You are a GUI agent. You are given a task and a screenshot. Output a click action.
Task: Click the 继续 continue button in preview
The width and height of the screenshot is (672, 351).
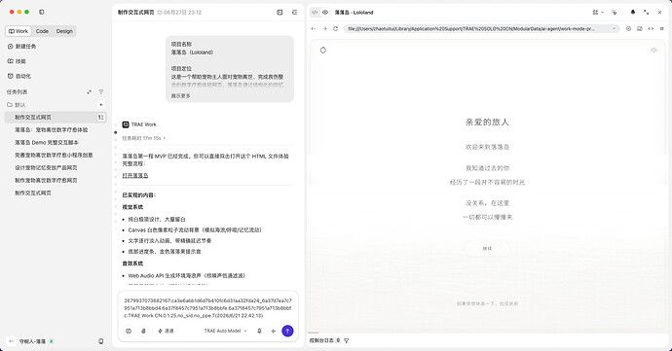coord(487,248)
